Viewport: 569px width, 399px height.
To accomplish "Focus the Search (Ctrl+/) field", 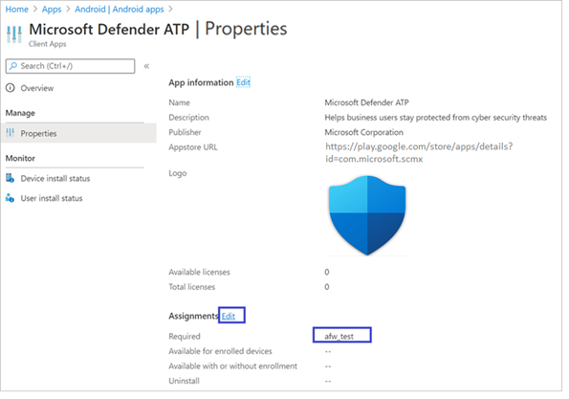I will [x=71, y=66].
